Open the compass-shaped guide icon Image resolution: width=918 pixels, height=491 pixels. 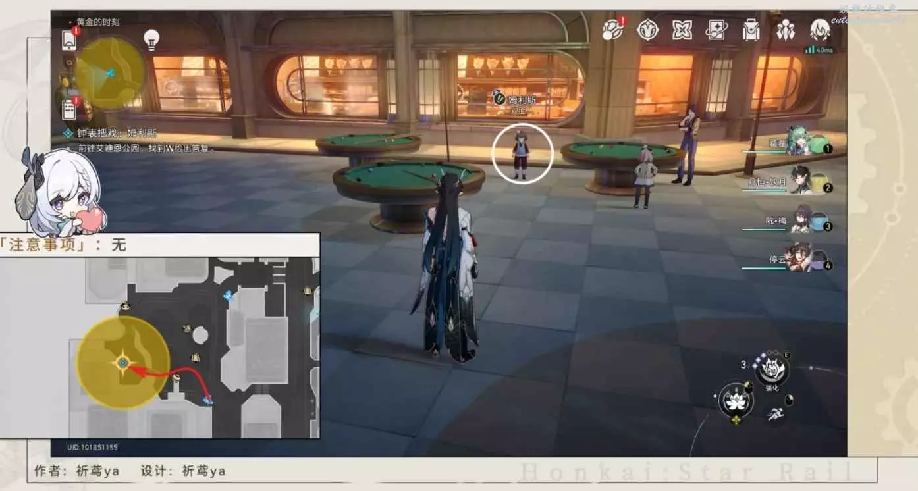click(647, 30)
